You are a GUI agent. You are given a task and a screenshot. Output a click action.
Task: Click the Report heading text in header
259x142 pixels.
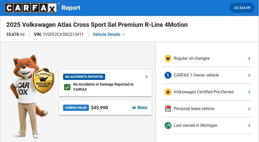pos(71,8)
